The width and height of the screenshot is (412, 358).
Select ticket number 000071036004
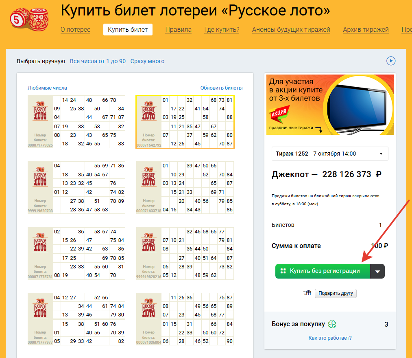pos(185,319)
